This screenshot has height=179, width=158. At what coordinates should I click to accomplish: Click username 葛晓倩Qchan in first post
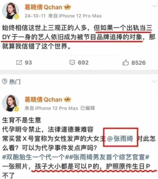(x=43, y=7)
